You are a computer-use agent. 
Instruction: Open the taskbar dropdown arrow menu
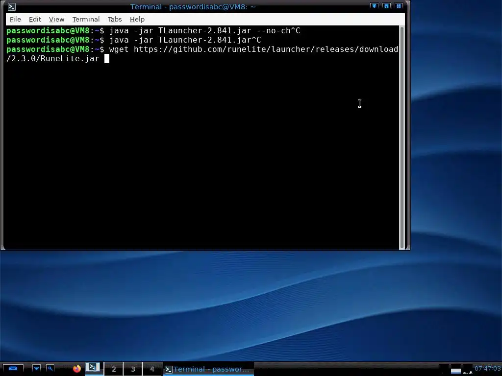pyautogui.click(x=36, y=369)
